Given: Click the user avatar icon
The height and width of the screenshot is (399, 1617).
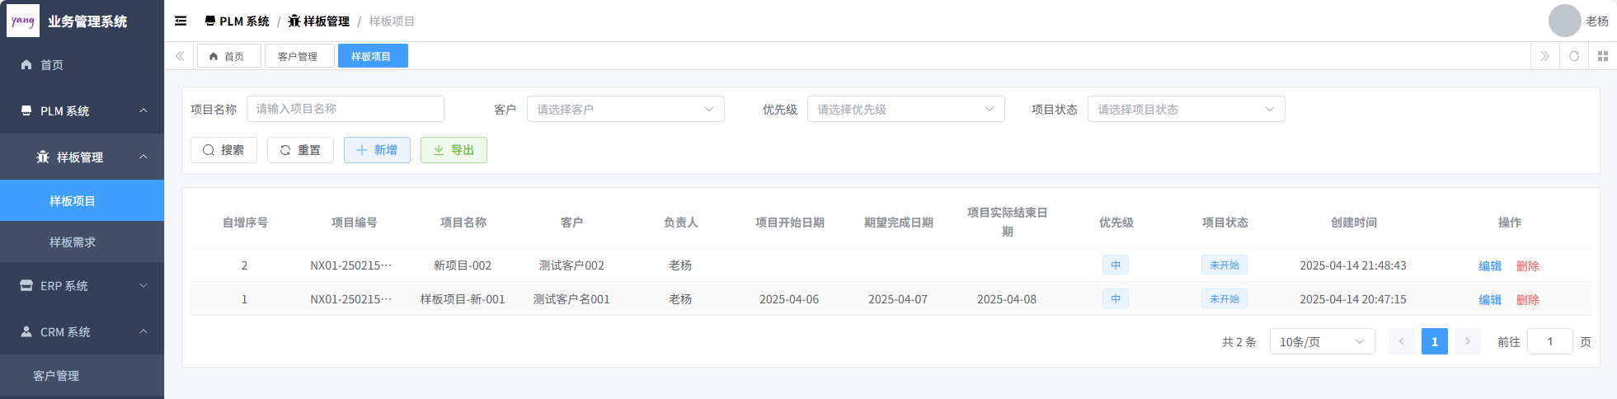Looking at the screenshot, I should pyautogui.click(x=1563, y=21).
